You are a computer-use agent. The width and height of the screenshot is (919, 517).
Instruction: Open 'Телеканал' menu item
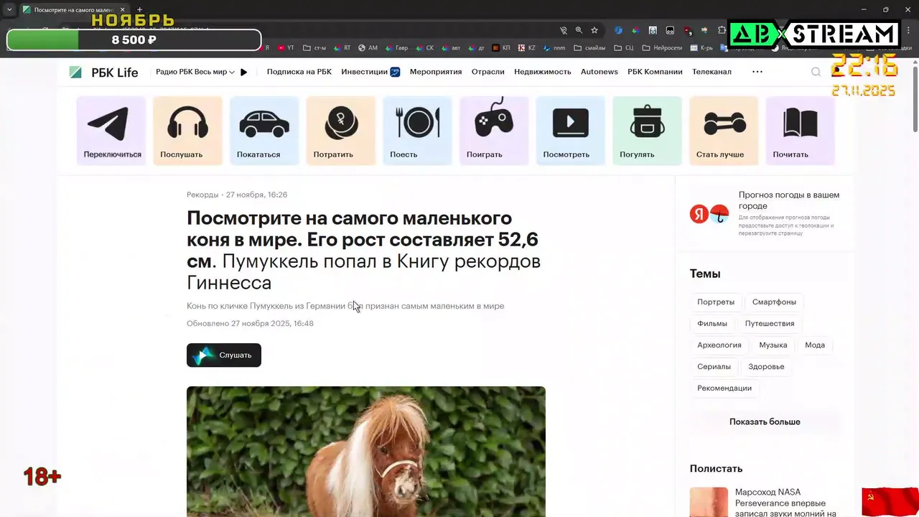(x=712, y=72)
